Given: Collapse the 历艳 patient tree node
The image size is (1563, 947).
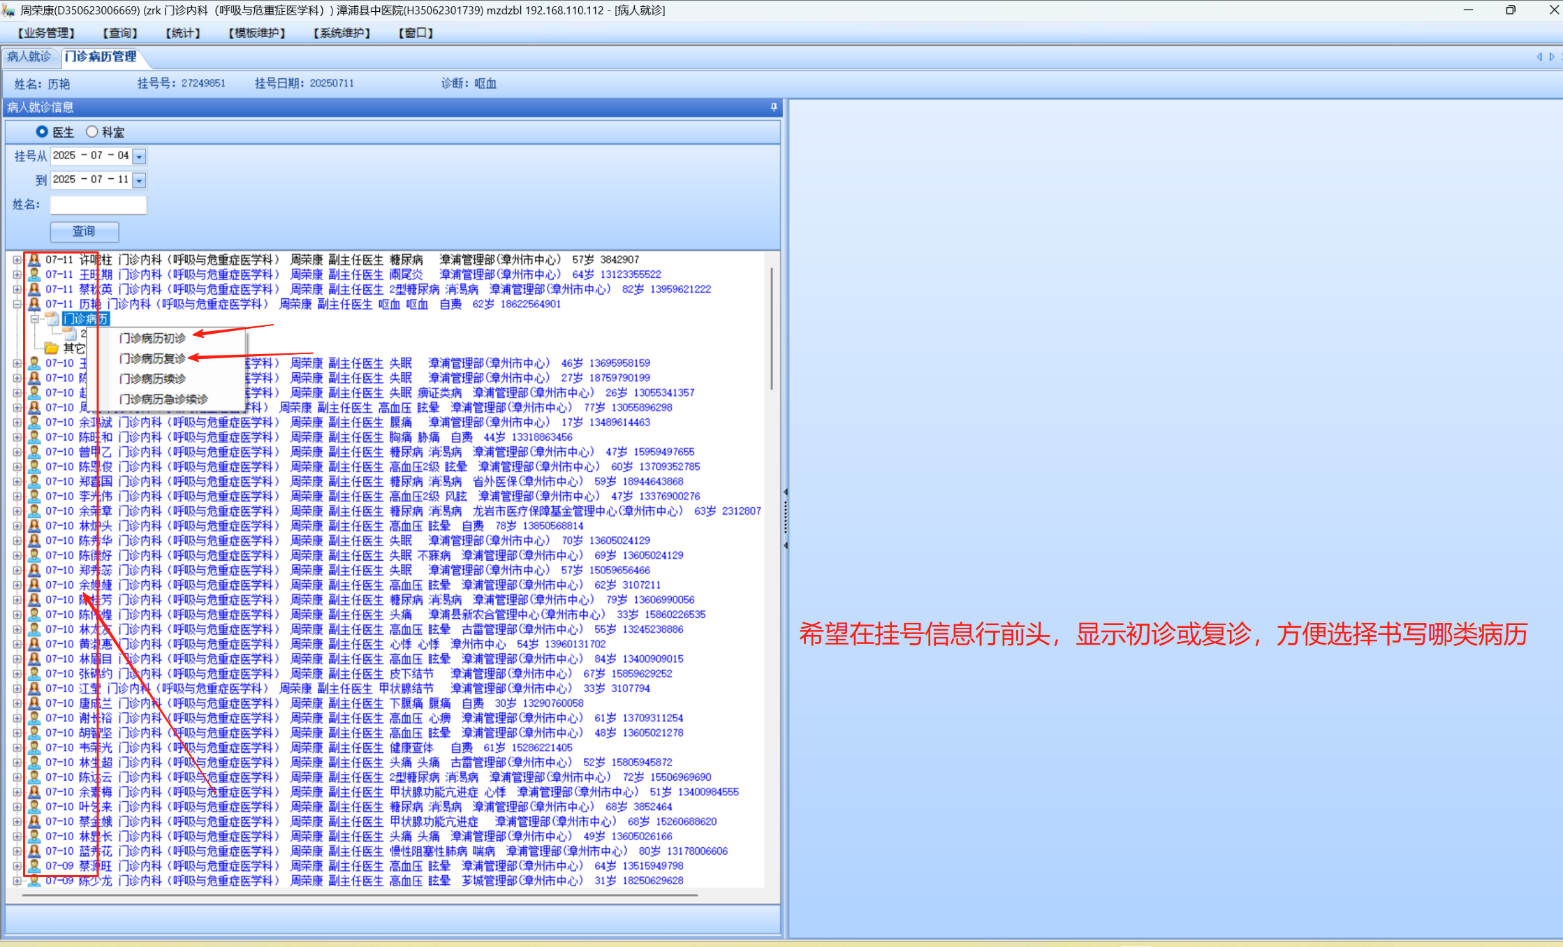Looking at the screenshot, I should (x=17, y=304).
